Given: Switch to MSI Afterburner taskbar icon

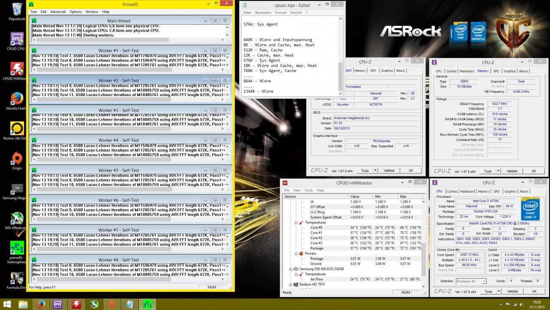Looking at the screenshot, I should pyautogui.click(x=94, y=304).
